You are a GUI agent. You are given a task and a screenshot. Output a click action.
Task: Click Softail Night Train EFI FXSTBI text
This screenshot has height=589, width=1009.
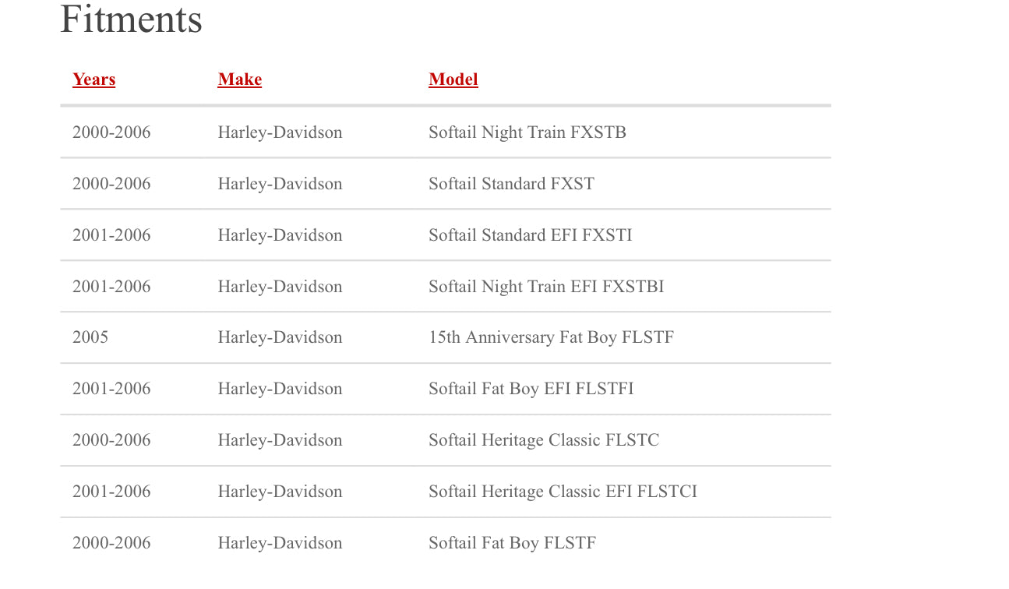[x=545, y=287]
